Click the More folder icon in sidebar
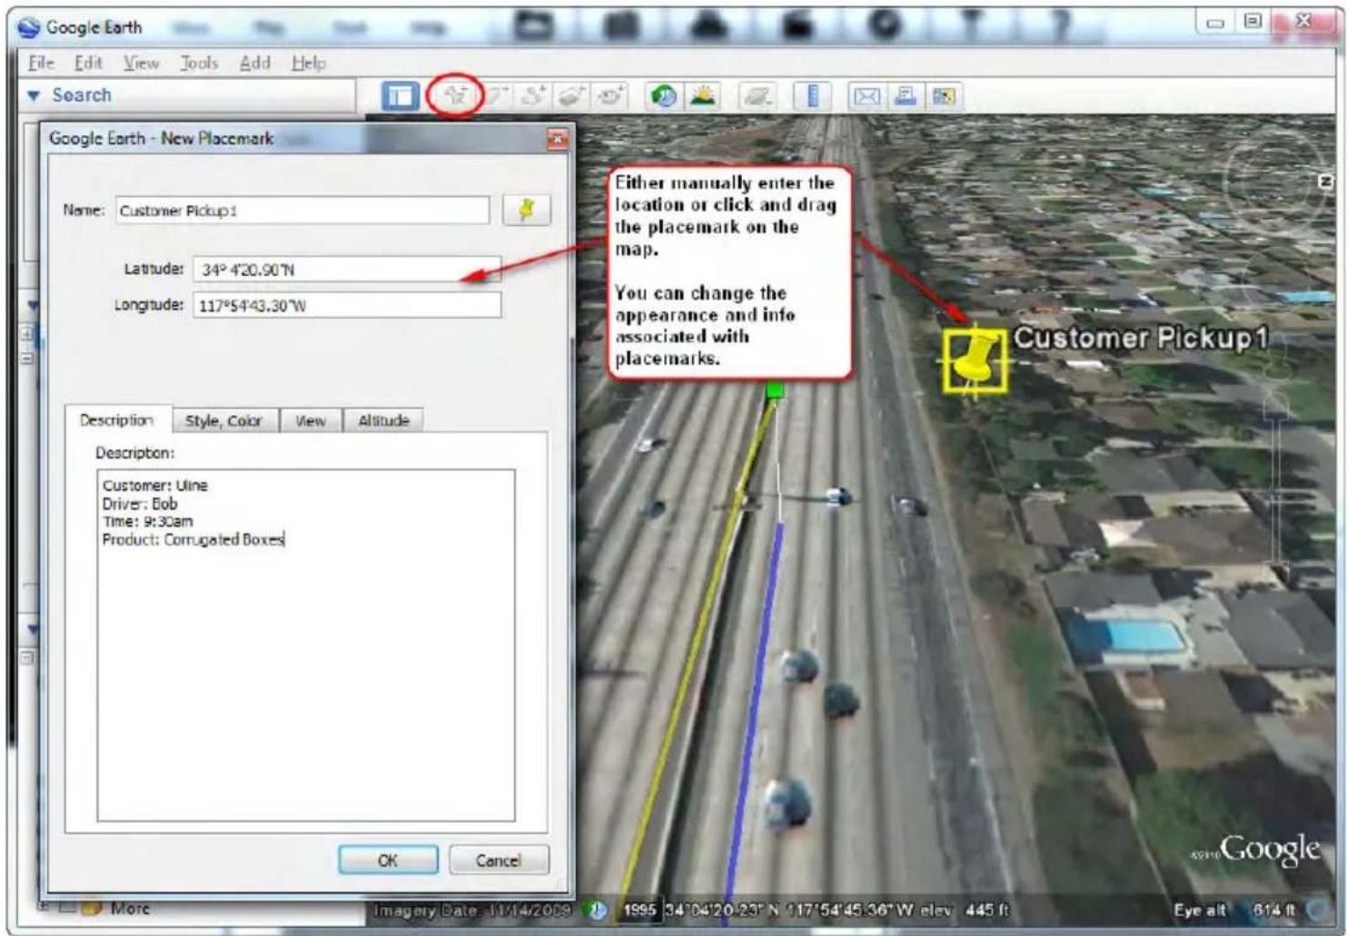The width and height of the screenshot is (1348, 936). click(92, 908)
